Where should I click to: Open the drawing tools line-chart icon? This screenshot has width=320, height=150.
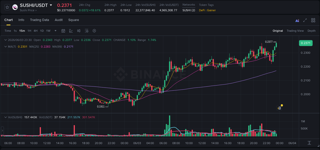point(71,31)
